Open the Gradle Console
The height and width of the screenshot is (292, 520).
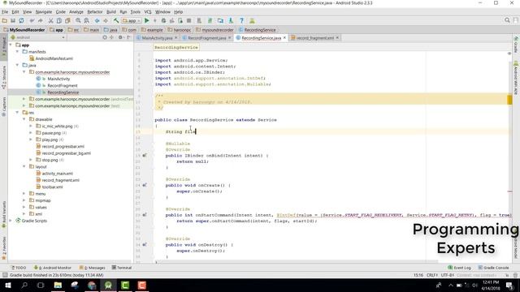(x=494, y=268)
